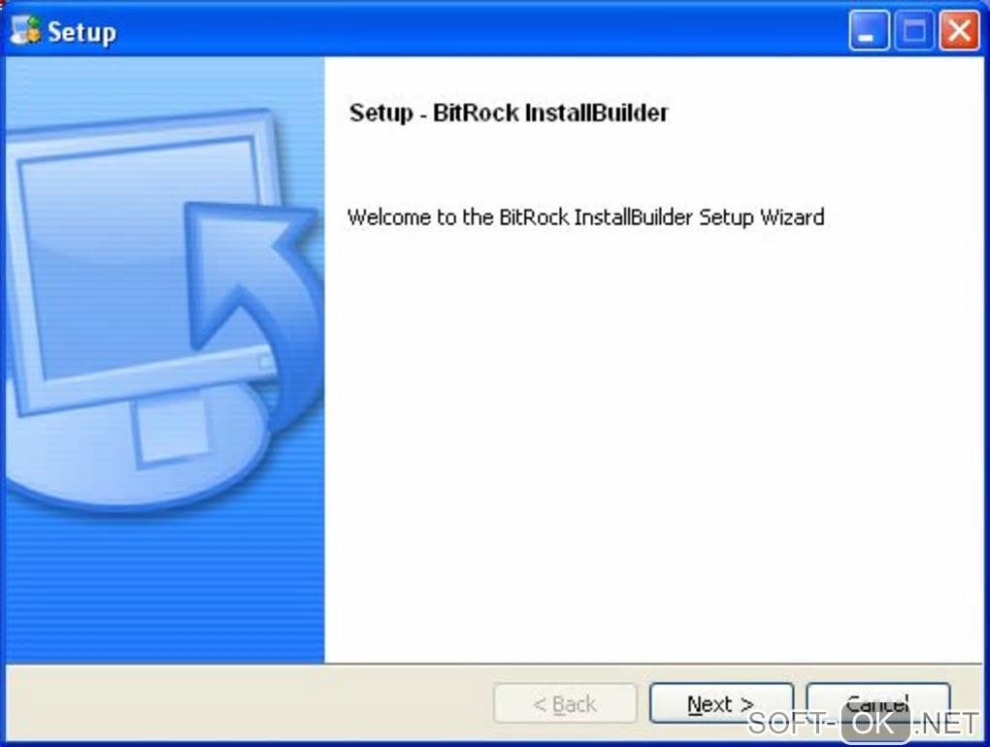
Task: Click the monitor's power button dot
Action: [264, 361]
